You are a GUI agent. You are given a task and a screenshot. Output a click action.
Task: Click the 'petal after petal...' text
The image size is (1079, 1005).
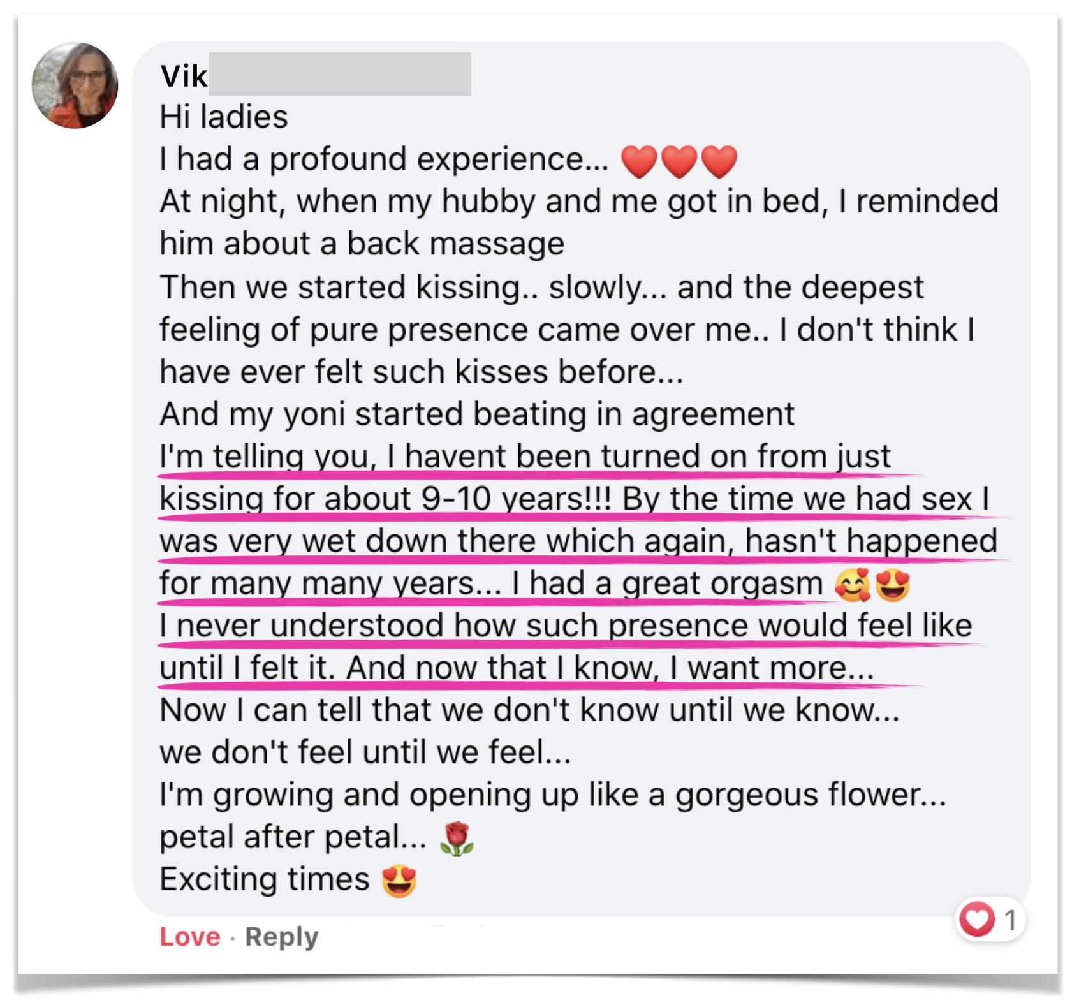pyautogui.click(x=293, y=838)
